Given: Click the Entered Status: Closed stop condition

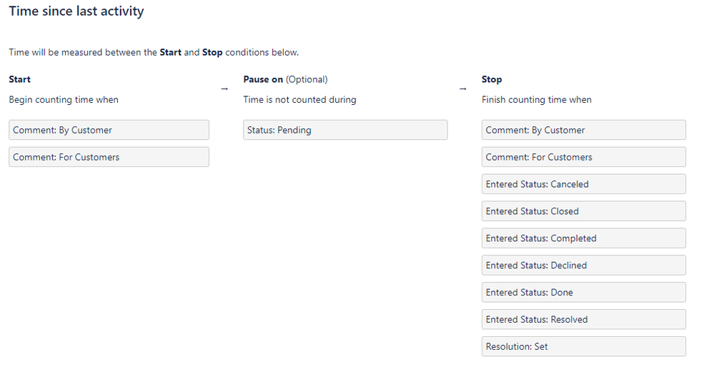Looking at the screenshot, I should point(584,211).
